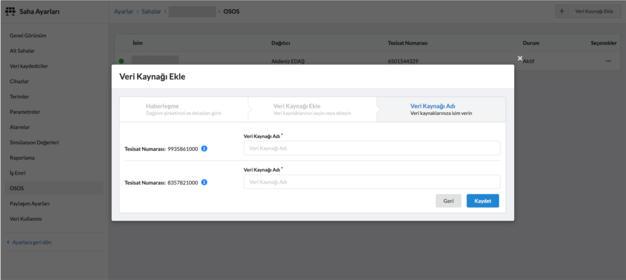Click the Saha Ayarları header icon
626x280 pixels.
point(10,12)
